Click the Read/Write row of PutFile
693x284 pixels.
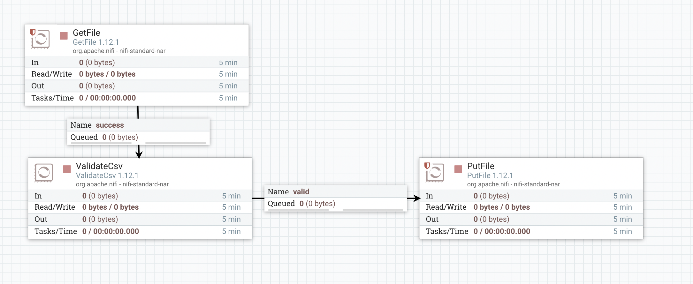[531, 207]
